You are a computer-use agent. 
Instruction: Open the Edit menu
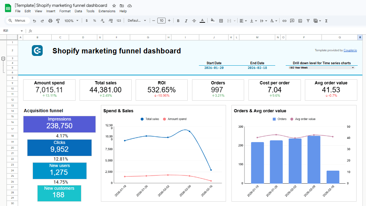(x=27, y=11)
